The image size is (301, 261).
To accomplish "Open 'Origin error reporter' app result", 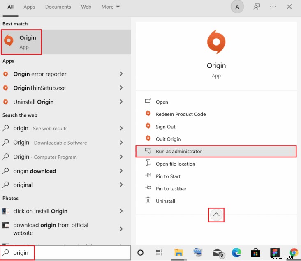I will 65,74.
